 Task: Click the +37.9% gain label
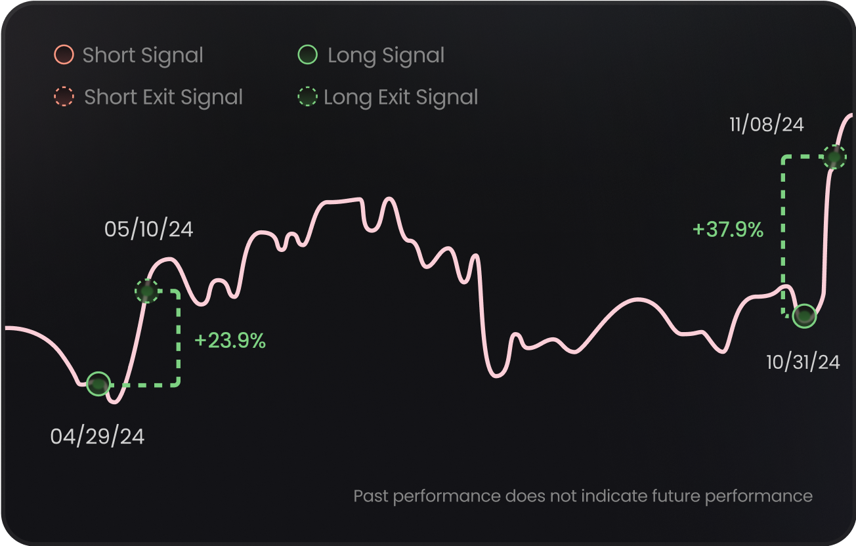728,230
